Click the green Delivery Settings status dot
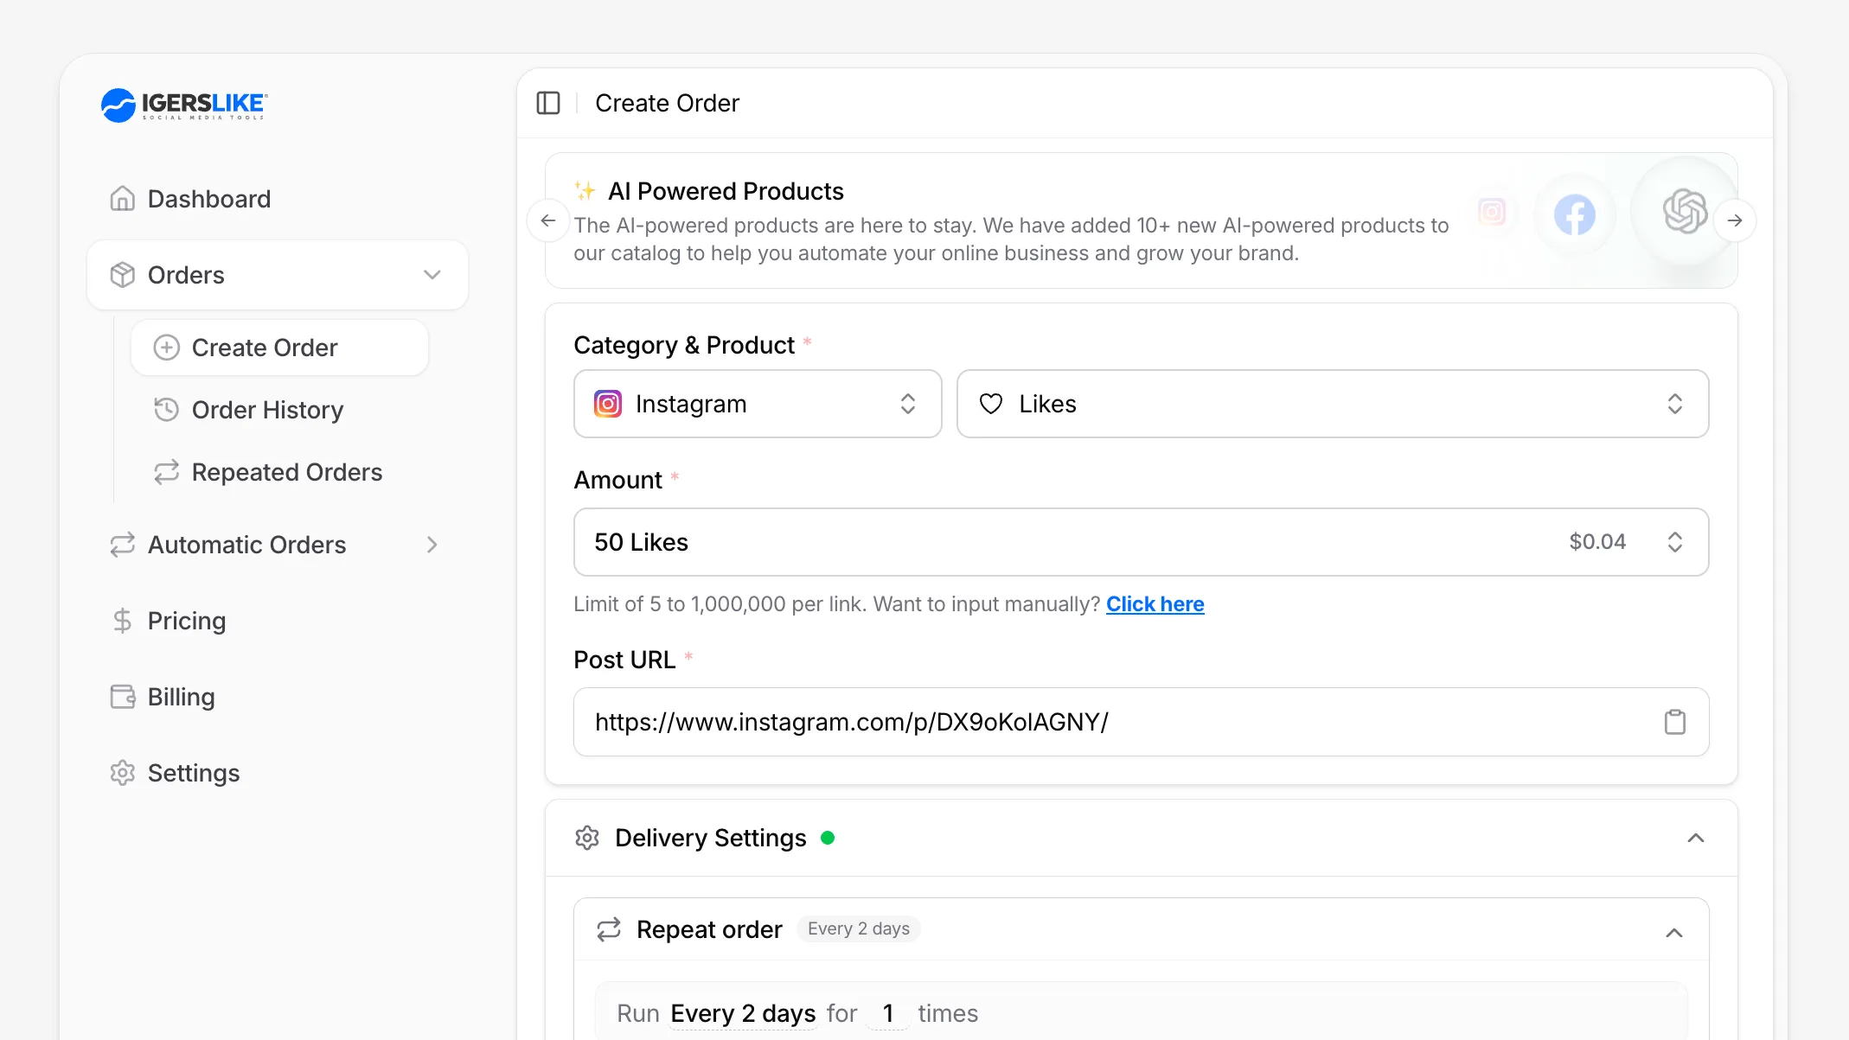This screenshot has height=1040, width=1849. tap(828, 838)
